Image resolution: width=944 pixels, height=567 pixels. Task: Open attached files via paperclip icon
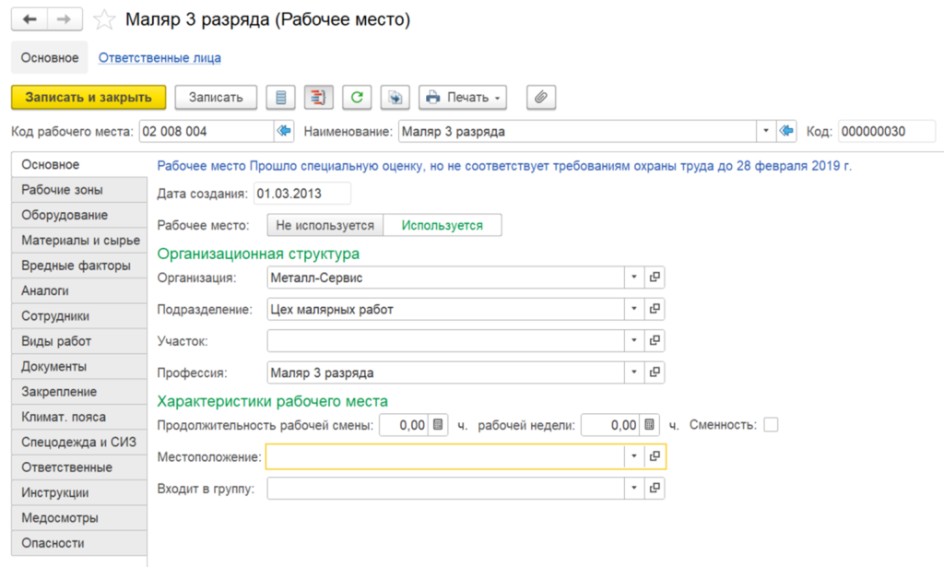click(x=540, y=98)
